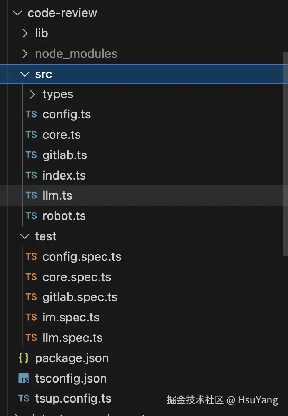Open robot.ts in the editor
Screen dimensions: 288x416
64,216
